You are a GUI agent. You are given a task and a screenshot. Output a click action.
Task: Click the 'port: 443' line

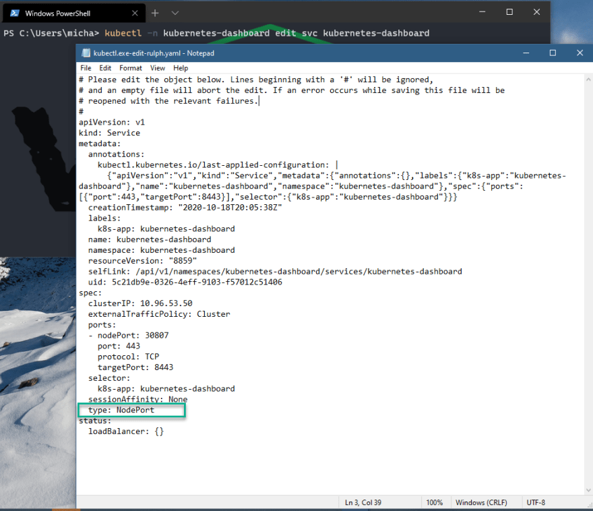(119, 346)
